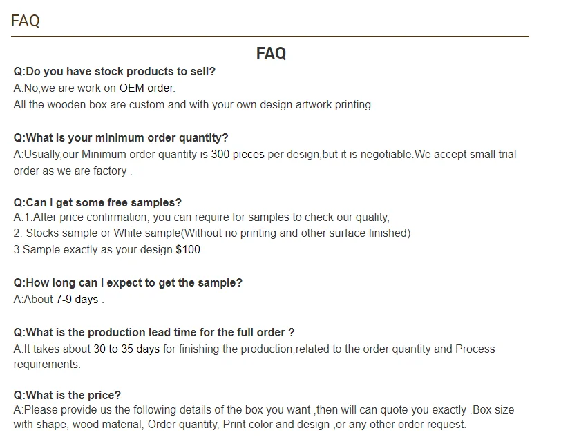This screenshot has height=437, width=570.
Task: Click the 'Stocks sample or White sample' line
Action: coord(212,233)
